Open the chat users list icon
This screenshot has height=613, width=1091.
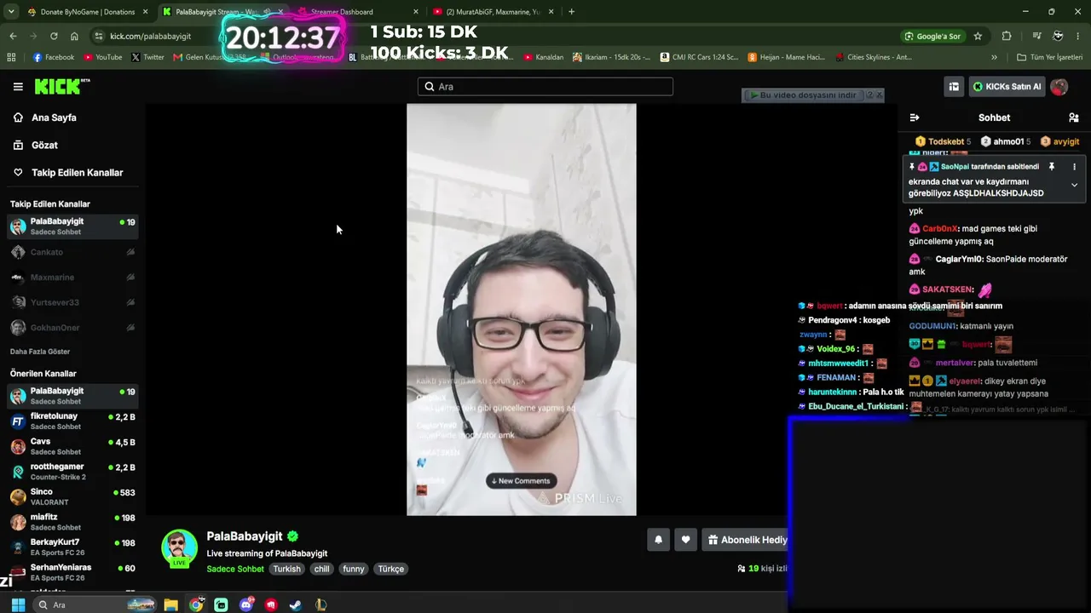coord(1073,117)
